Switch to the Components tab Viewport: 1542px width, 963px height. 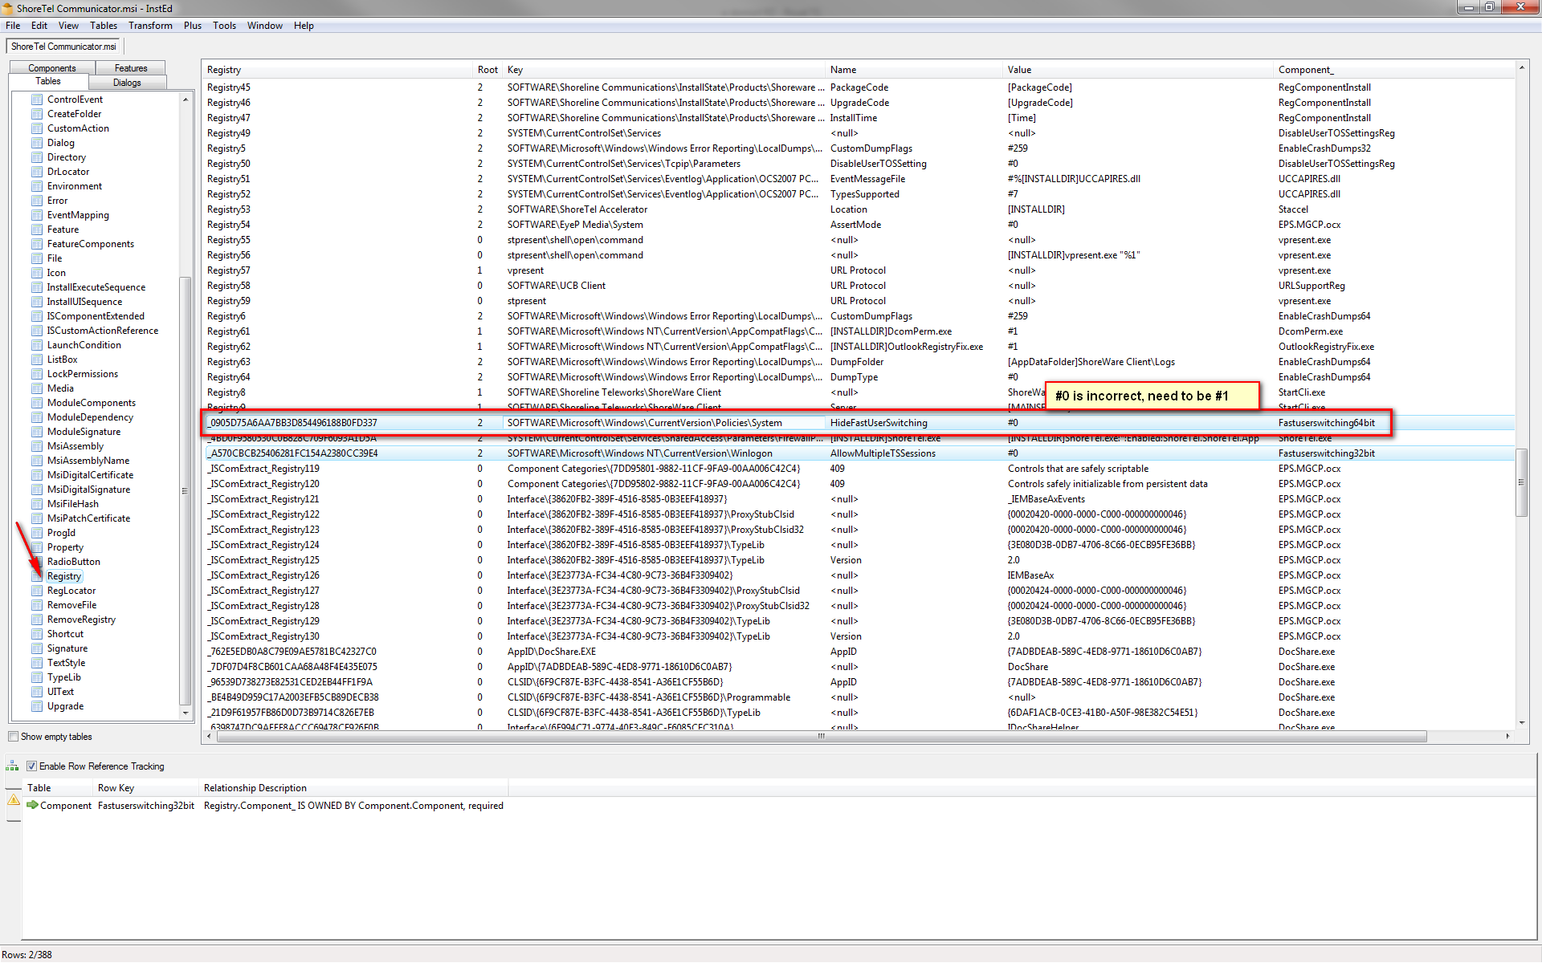(52, 68)
